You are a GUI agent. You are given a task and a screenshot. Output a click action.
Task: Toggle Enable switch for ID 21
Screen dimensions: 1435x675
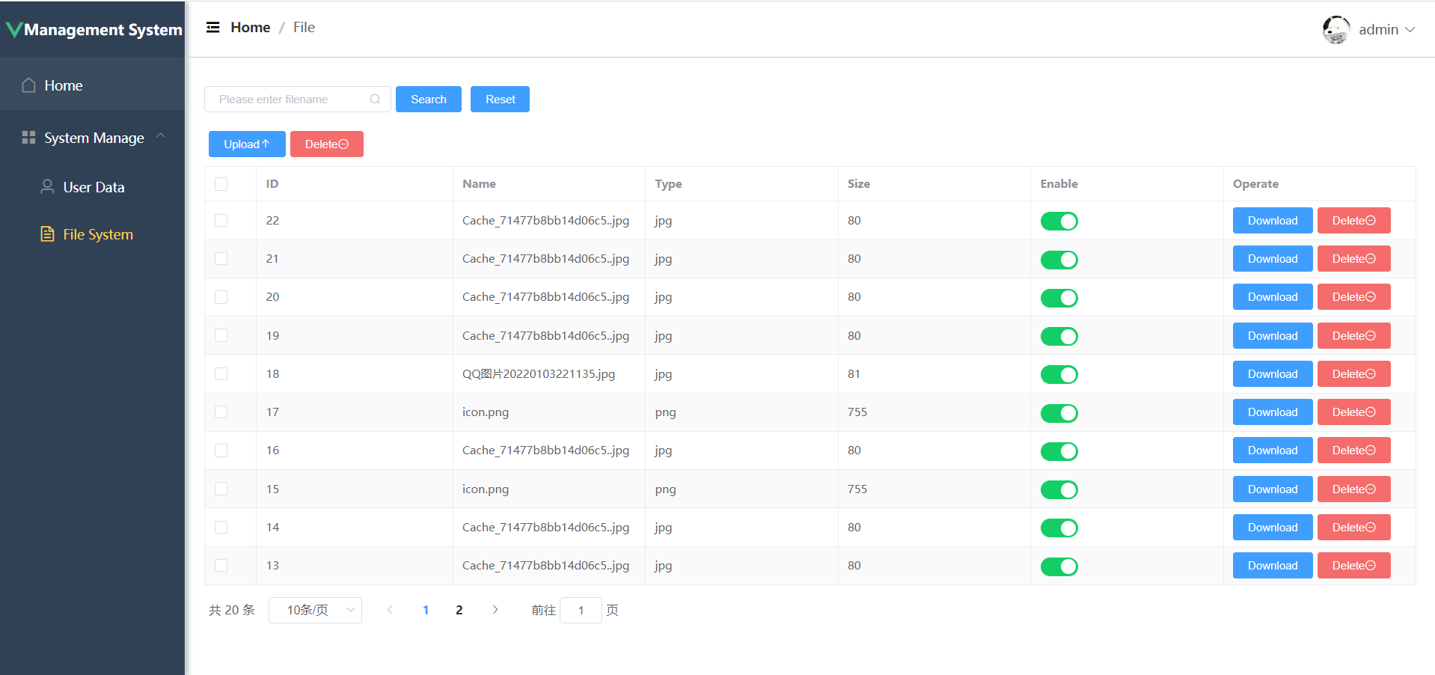(x=1059, y=260)
